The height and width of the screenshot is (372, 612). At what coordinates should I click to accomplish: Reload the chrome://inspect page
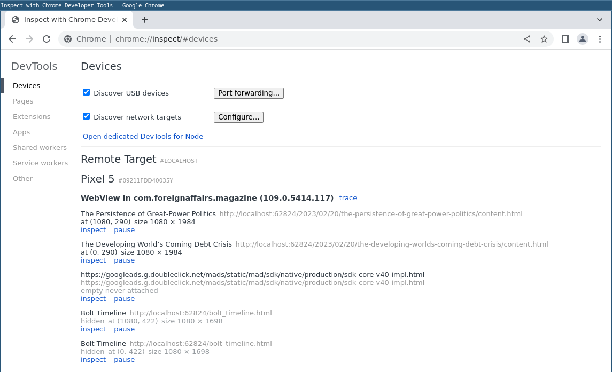click(x=47, y=38)
